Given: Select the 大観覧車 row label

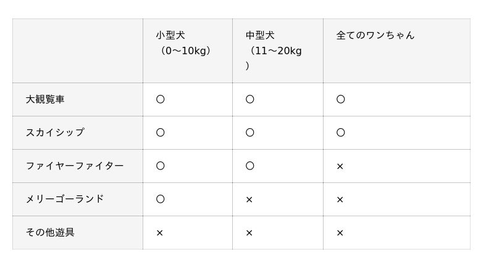Looking at the screenshot, I should [x=45, y=99].
